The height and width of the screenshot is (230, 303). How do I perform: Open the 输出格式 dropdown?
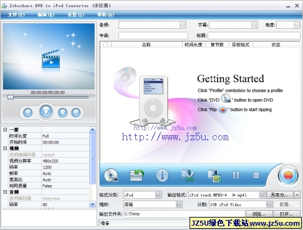tap(262, 195)
